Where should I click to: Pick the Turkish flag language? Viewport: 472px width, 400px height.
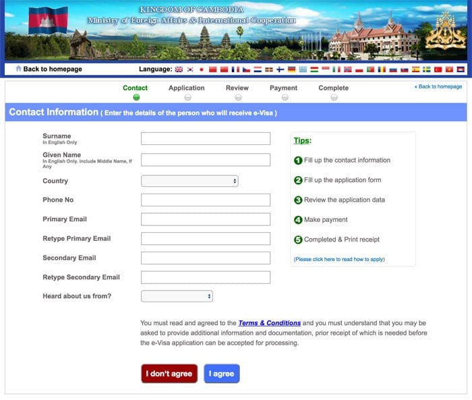coord(438,69)
